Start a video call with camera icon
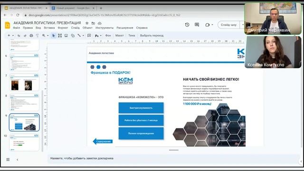 208,25
